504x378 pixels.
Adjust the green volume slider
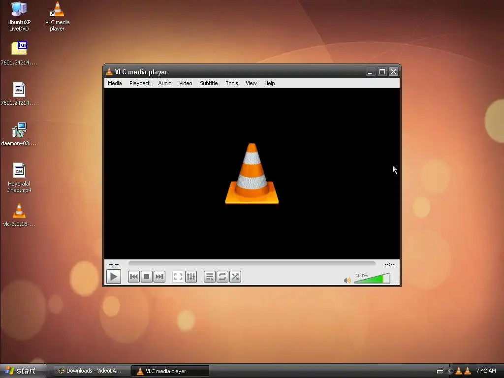(x=372, y=278)
